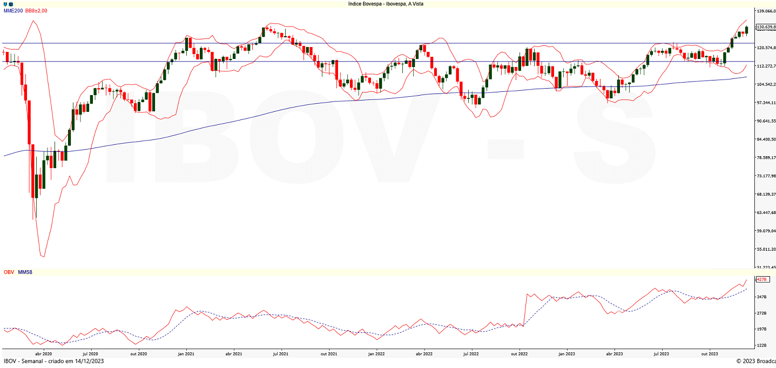776x368 pixels.
Task: Click the abr 2020 date label
Action: point(43,354)
